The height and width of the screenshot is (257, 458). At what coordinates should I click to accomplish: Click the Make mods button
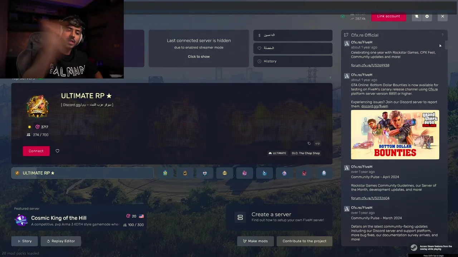255,241
